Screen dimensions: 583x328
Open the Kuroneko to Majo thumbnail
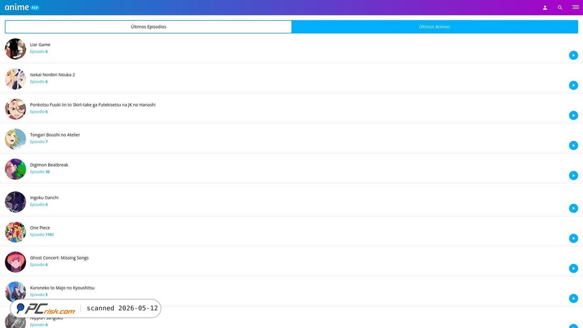(x=15, y=291)
